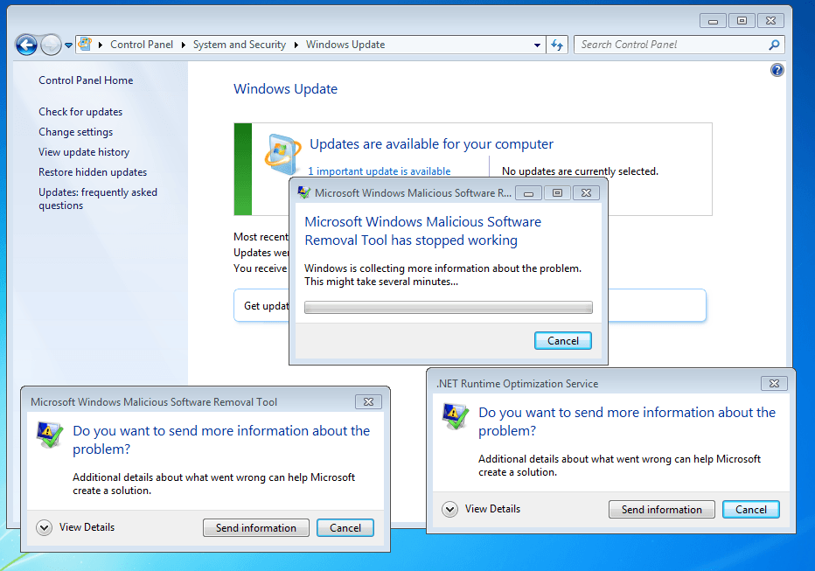This screenshot has width=815, height=571.
Task: Click No updates are currently selected text
Action: [x=580, y=171]
